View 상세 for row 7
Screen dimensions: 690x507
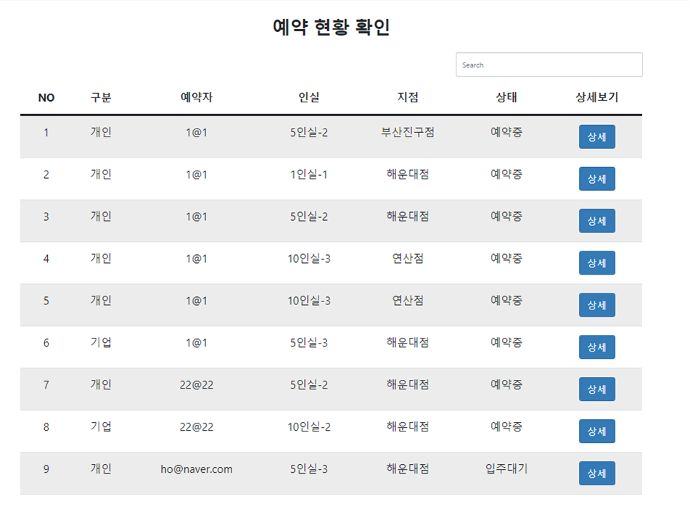point(596,389)
